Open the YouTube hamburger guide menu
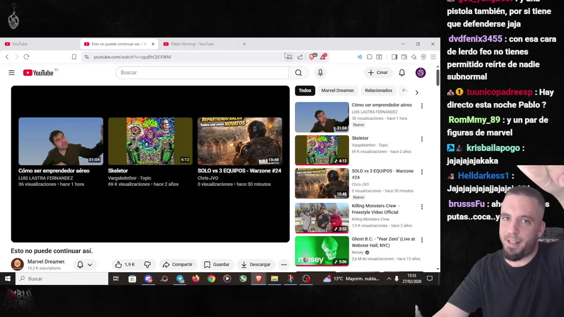 pos(11,73)
